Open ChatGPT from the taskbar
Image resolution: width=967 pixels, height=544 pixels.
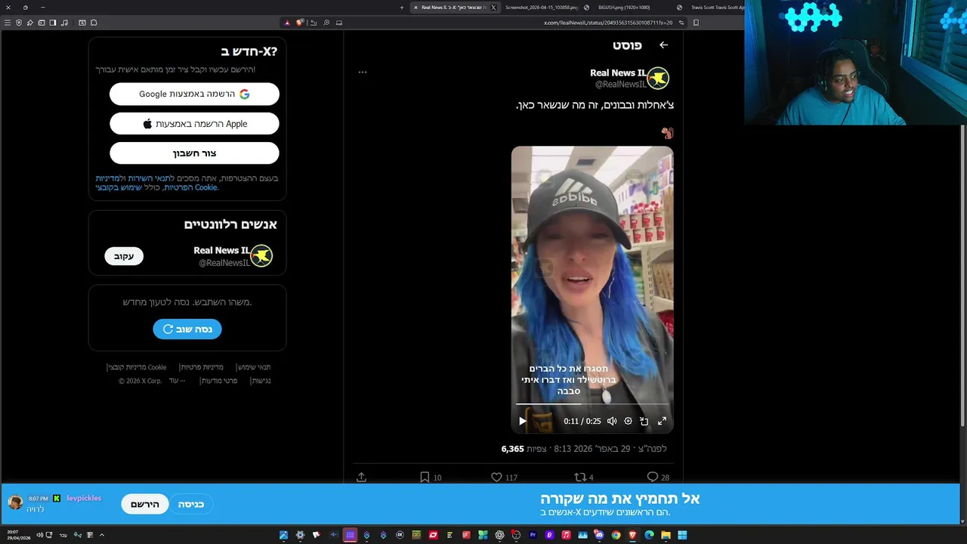(x=499, y=535)
